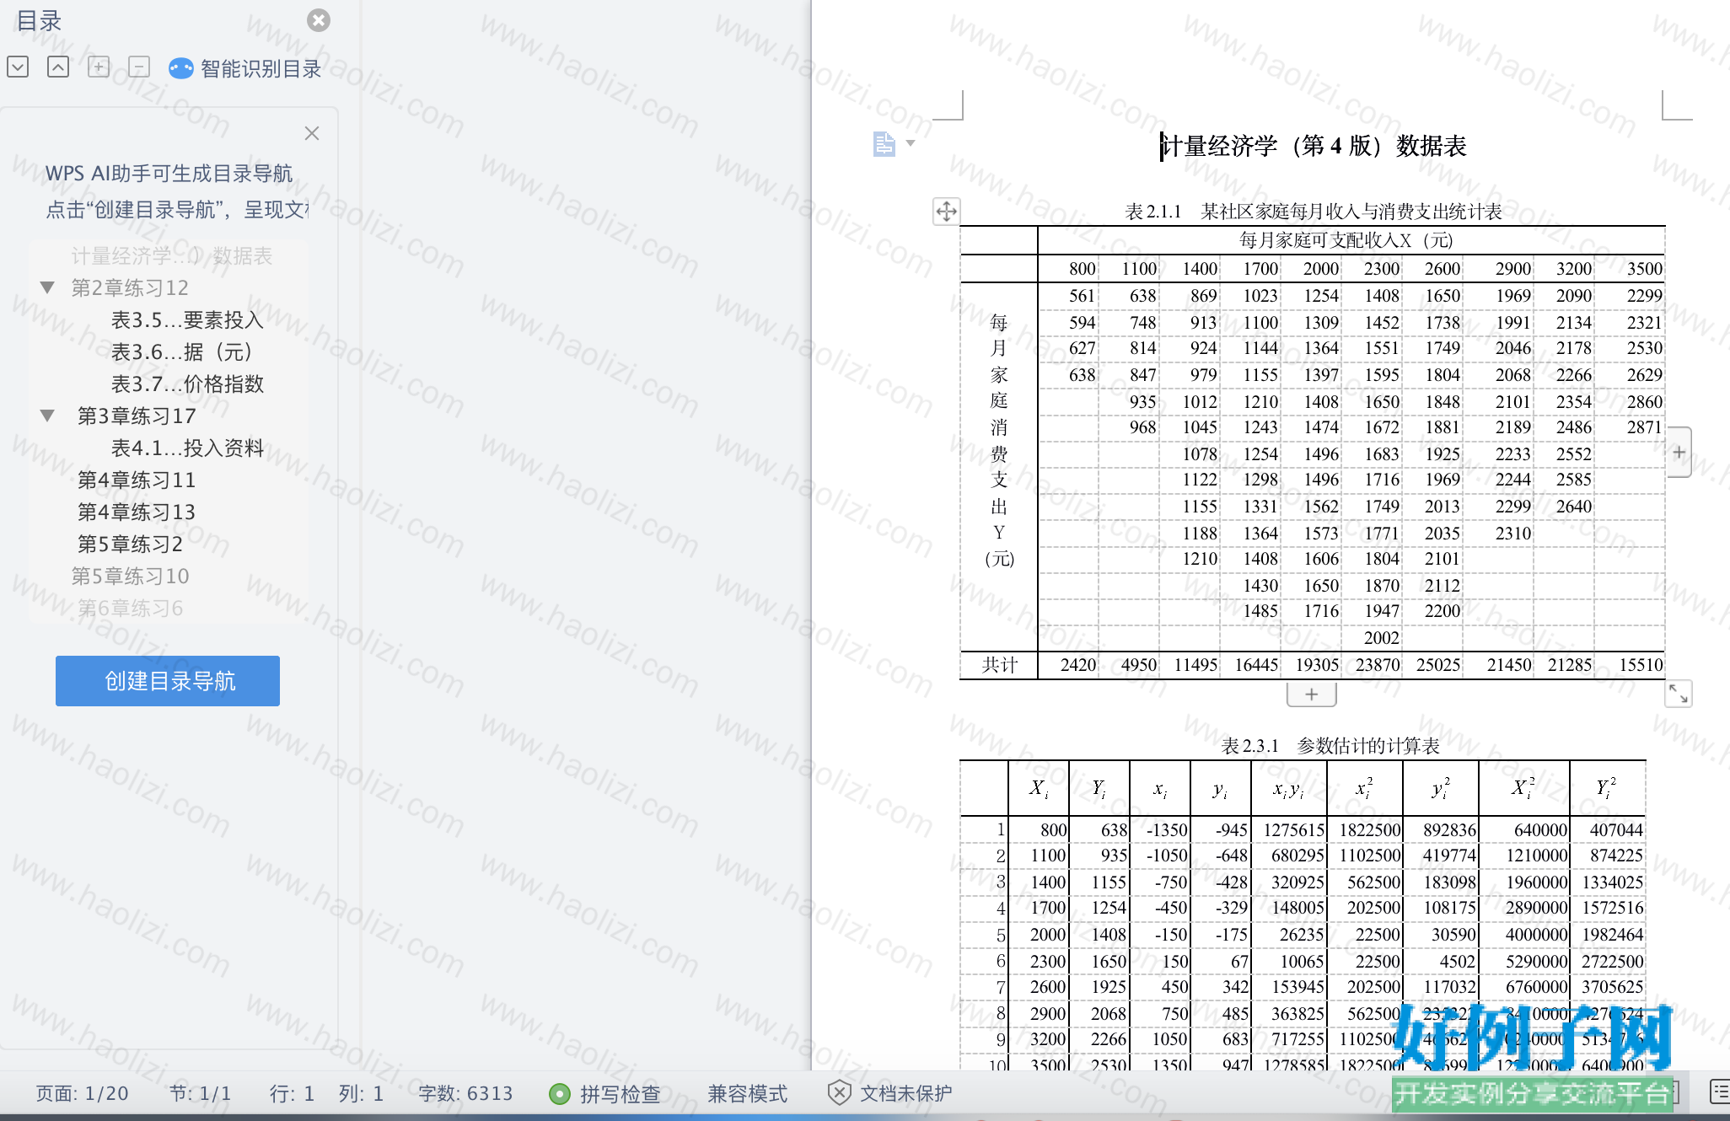Viewport: 1730px width, 1121px height.
Task: Go to 第5章练习10 in outline
Action: point(130,577)
